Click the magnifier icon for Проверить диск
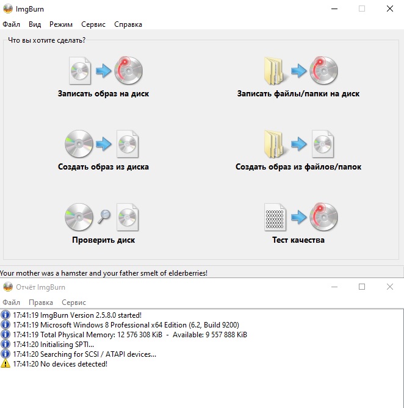The width and height of the screenshot is (404, 408). 104,217
